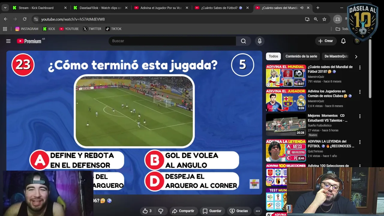
Task: Open the INSTAGRAM bookmark
Action: point(27,29)
